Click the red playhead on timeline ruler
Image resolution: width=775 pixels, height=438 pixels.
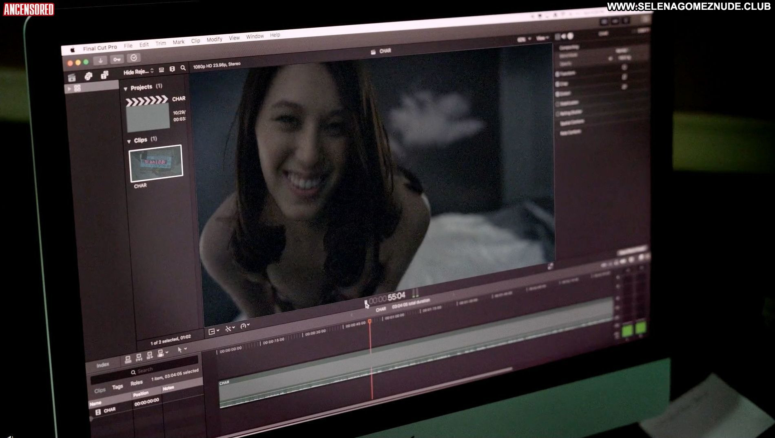click(370, 322)
